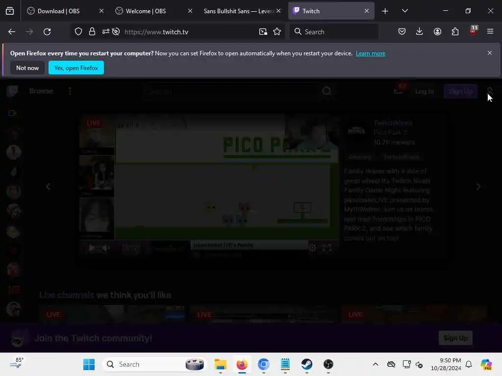The image size is (502, 376).
Task: Go back to previous page
Action: coord(12,32)
